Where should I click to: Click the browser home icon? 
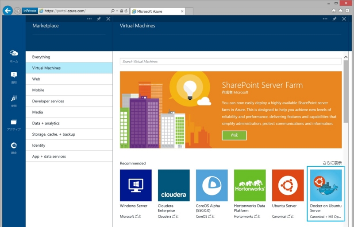pyautogui.click(x=334, y=11)
